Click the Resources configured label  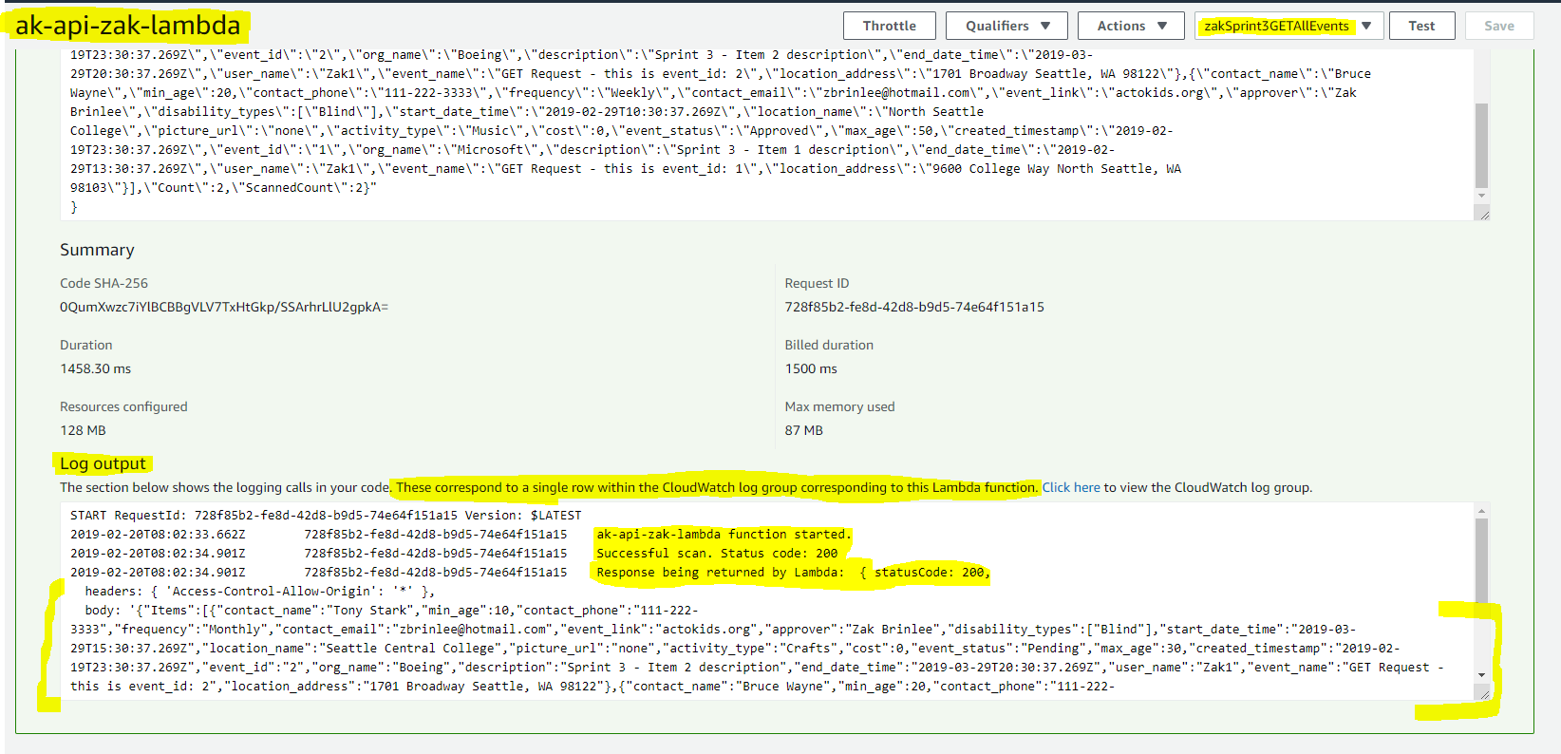pos(123,406)
